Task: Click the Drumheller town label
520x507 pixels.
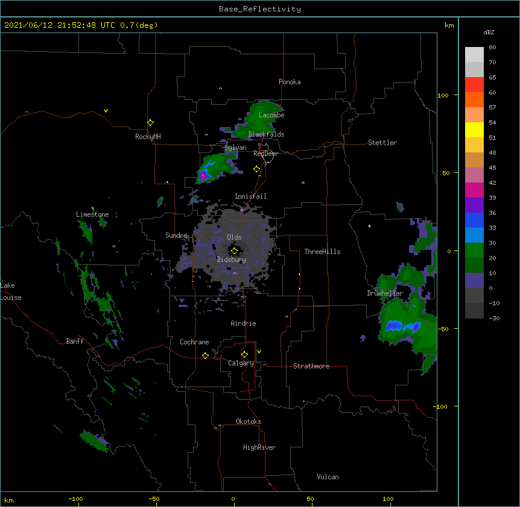Action: coord(385,293)
